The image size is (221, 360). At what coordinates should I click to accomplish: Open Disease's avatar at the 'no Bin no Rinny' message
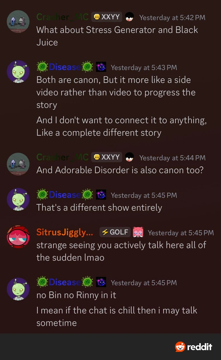coord(18,289)
